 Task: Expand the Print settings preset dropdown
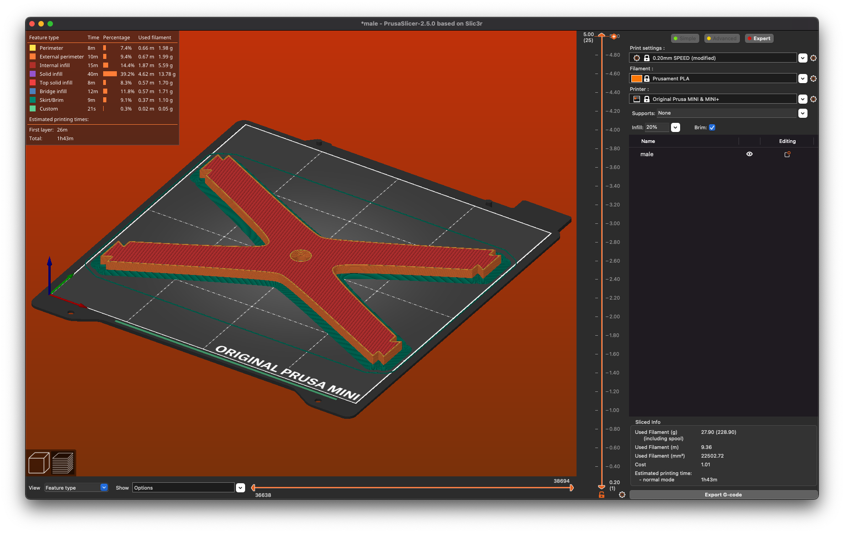coord(803,58)
